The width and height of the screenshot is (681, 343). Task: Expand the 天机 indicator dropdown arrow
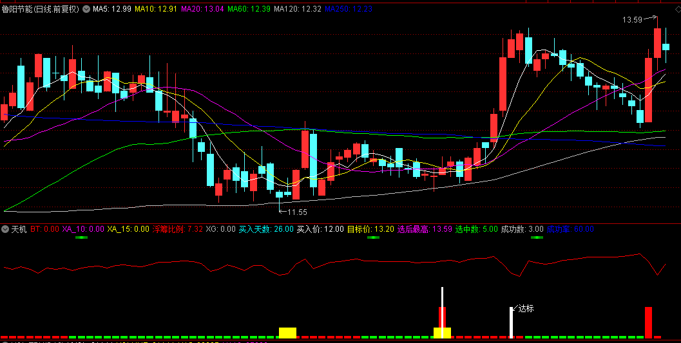5,229
